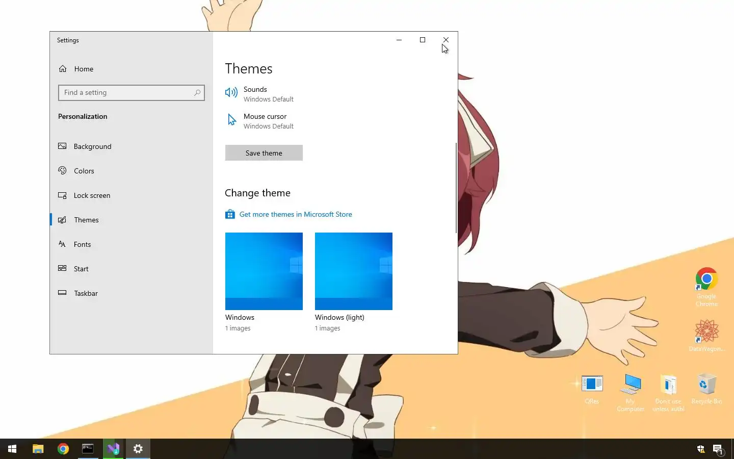Click the Save theme button

264,153
